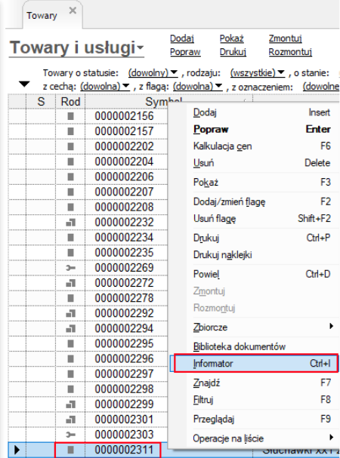The height and width of the screenshot is (458, 340).
Task: Open the status filter (dowolny) dropdown
Action: pos(153,72)
